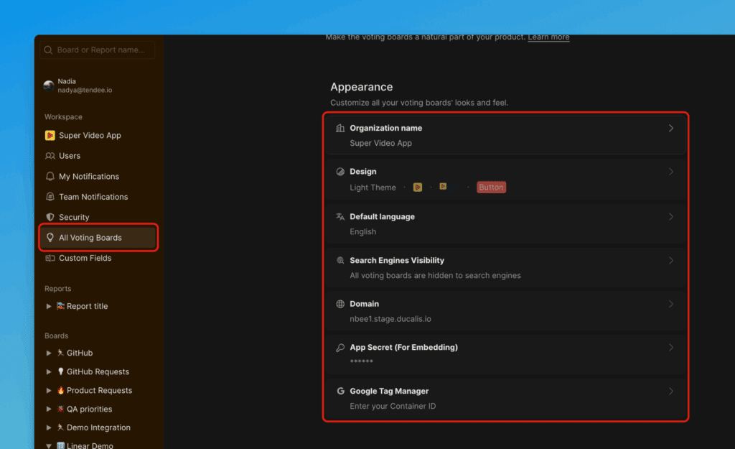The width and height of the screenshot is (735, 449).
Task: Click the key icon for App Secret
Action: click(340, 348)
